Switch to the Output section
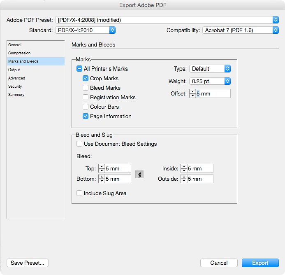285x275 pixels. [14, 70]
